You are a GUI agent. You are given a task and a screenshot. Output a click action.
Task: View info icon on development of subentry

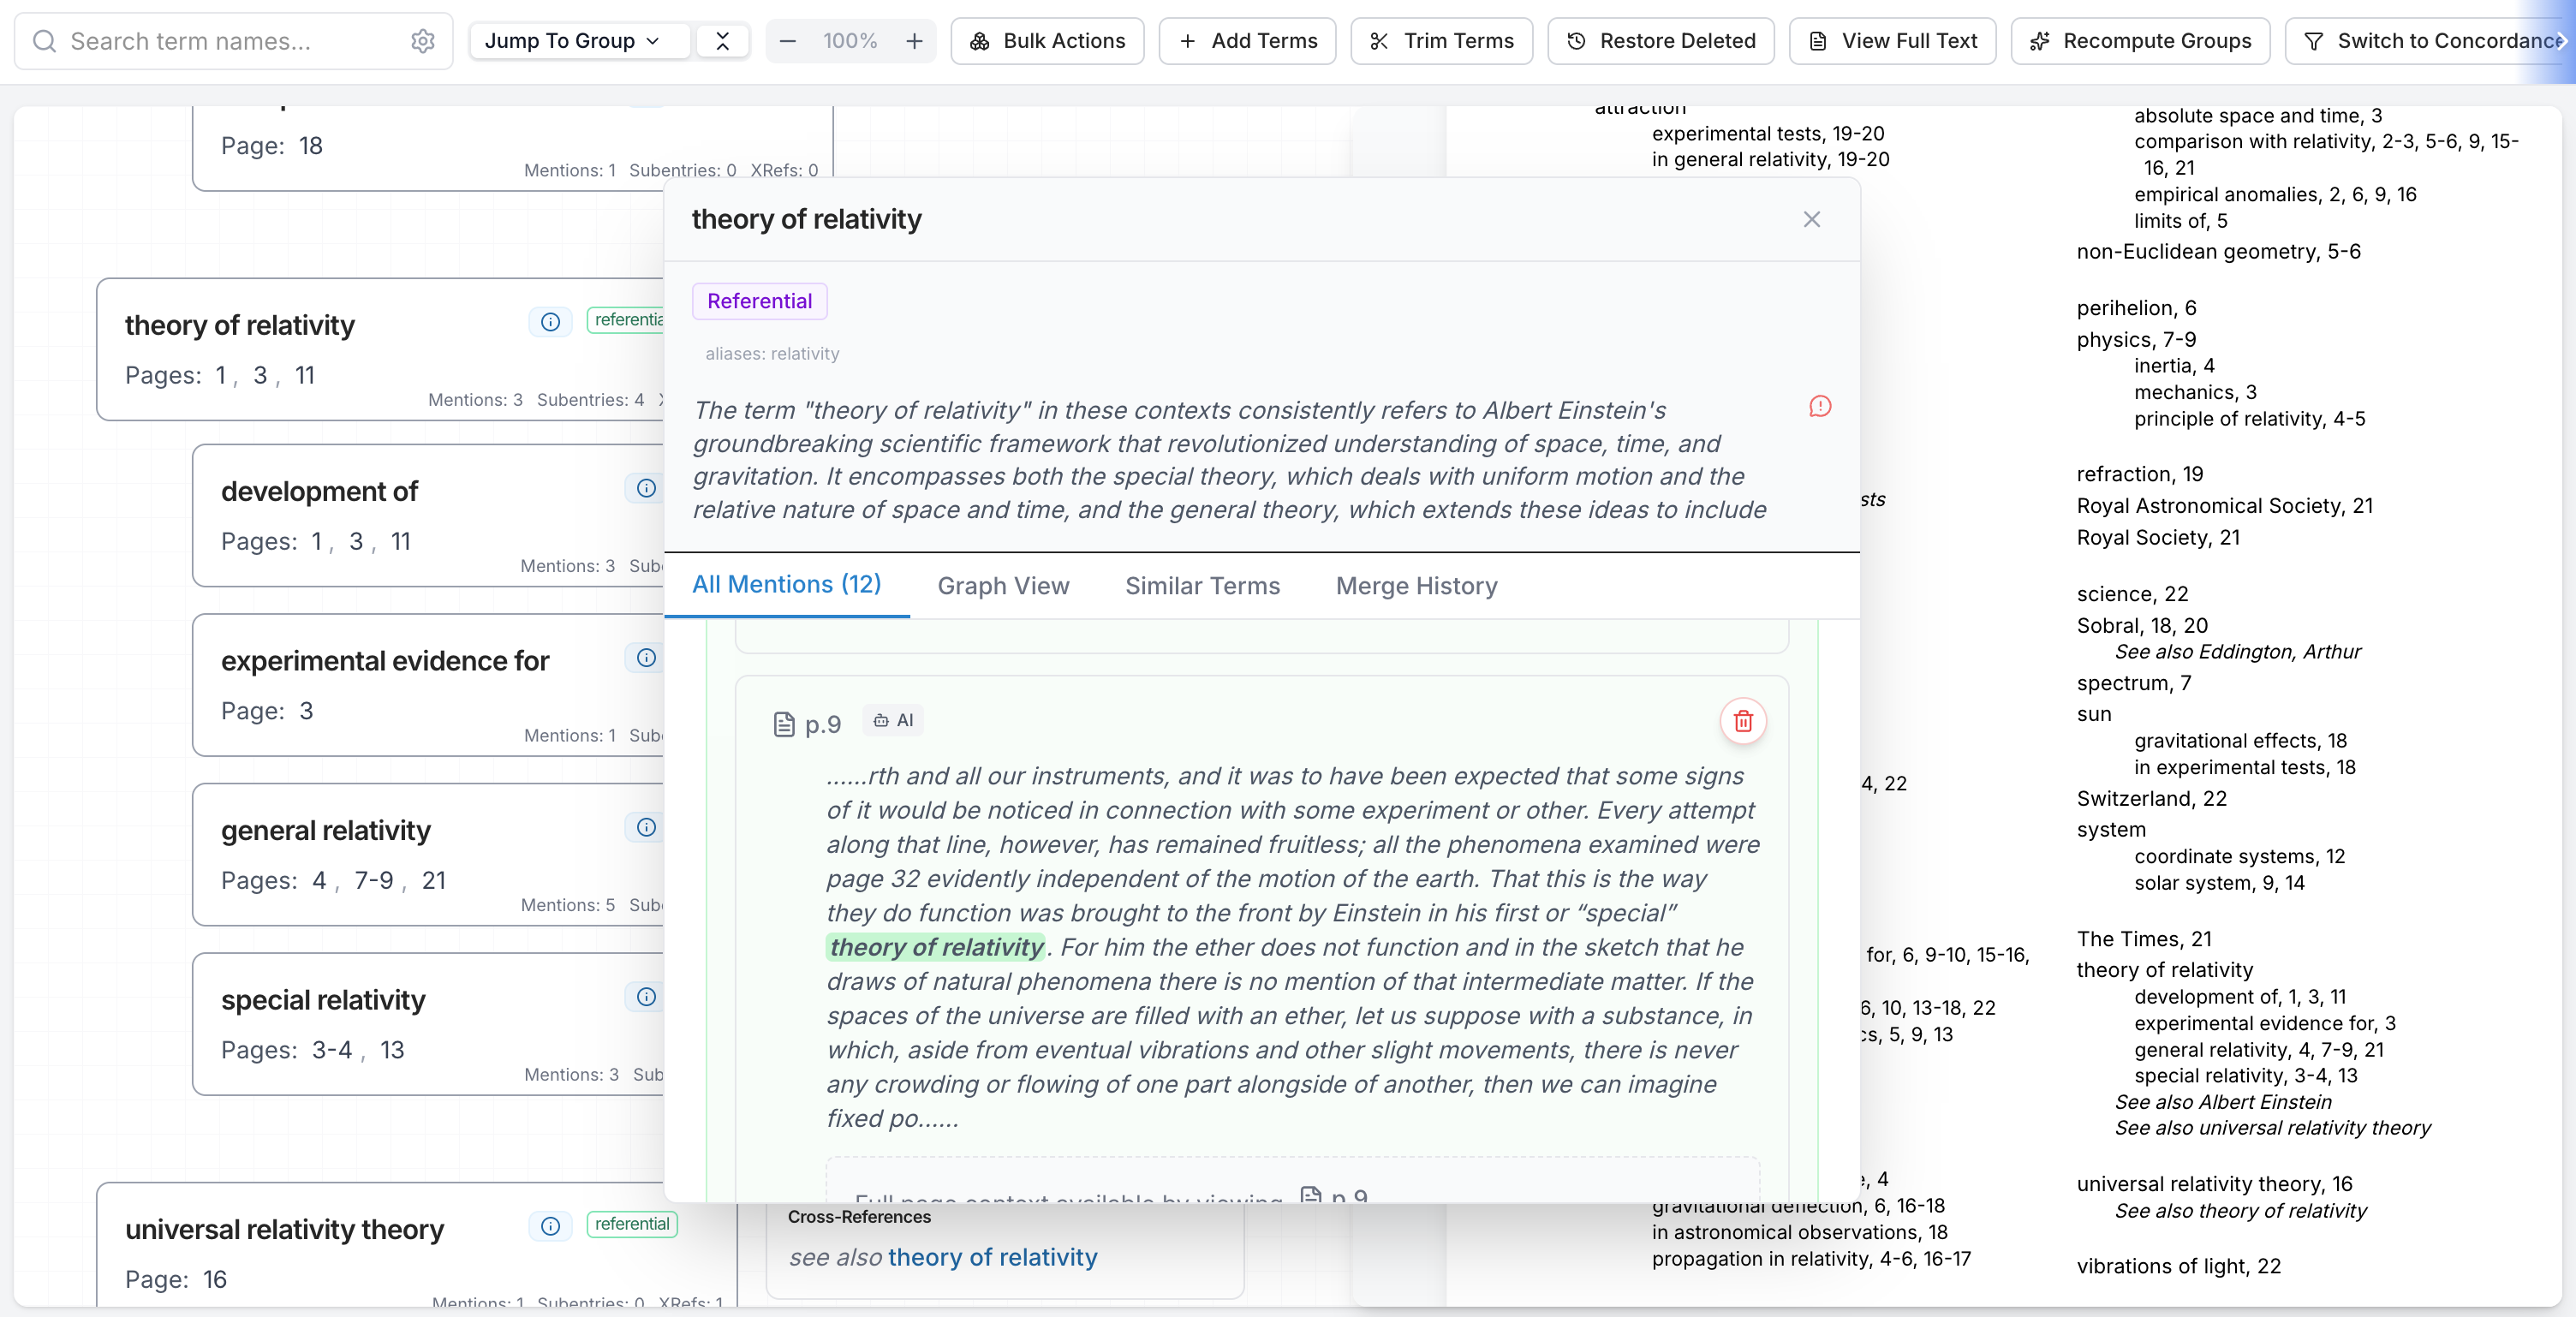pyautogui.click(x=646, y=489)
